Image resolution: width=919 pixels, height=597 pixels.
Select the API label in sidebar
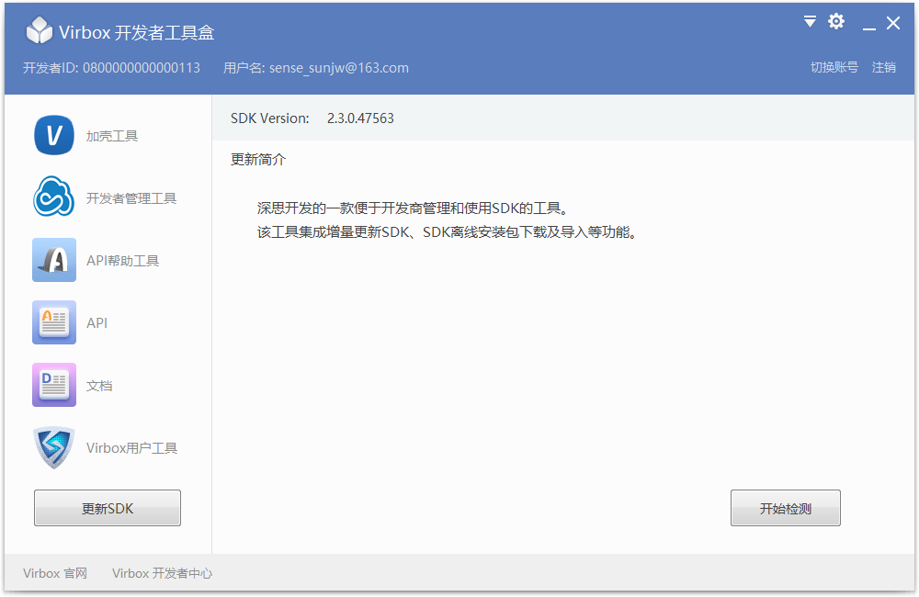96,322
